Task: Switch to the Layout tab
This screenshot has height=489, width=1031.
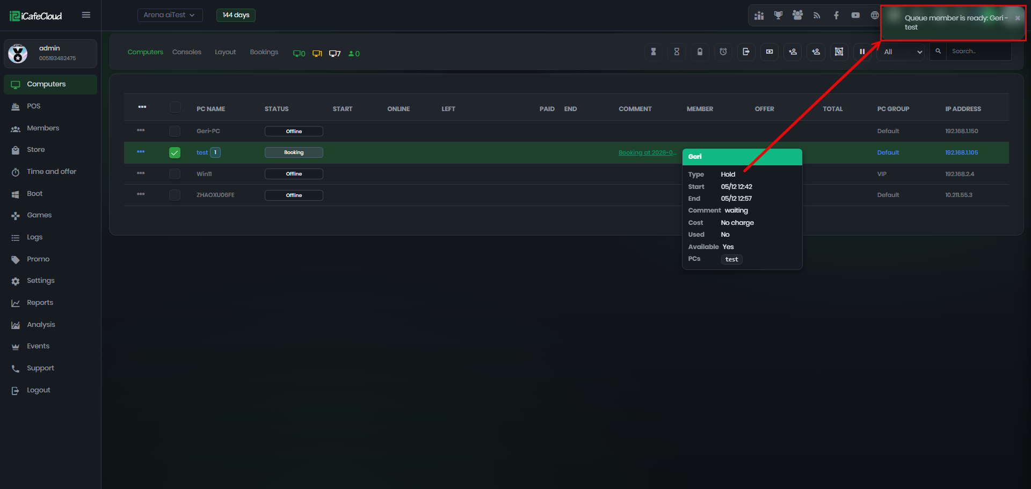Action: [225, 52]
